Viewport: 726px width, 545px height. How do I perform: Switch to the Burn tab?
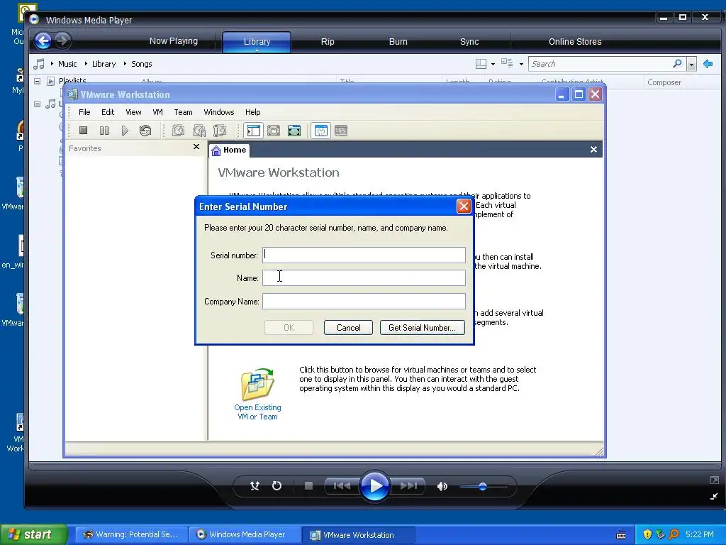point(398,42)
